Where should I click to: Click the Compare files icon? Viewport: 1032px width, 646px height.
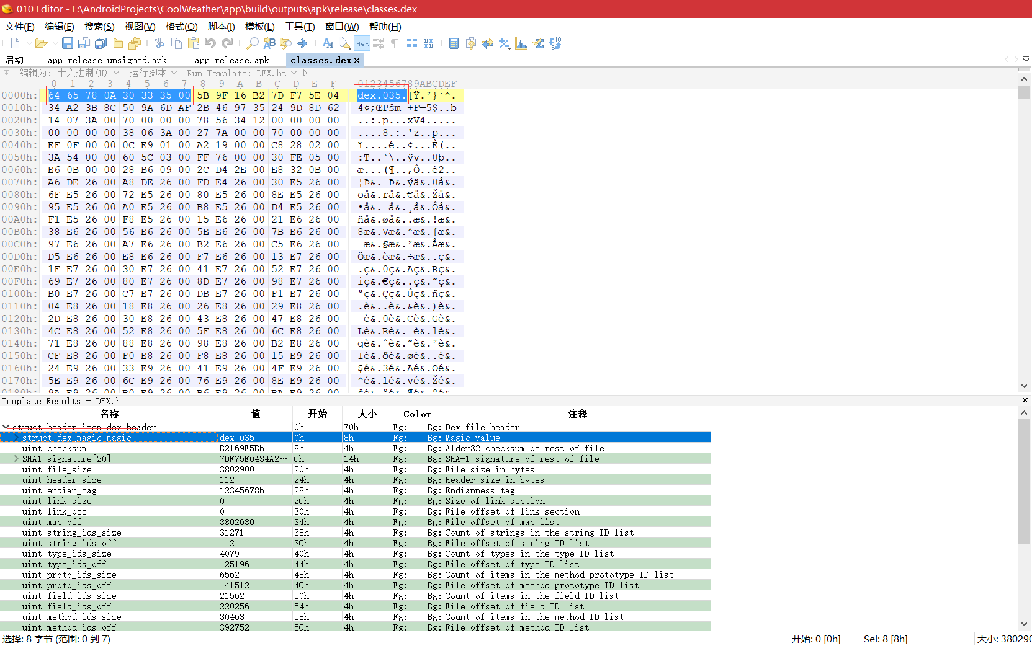pos(488,43)
